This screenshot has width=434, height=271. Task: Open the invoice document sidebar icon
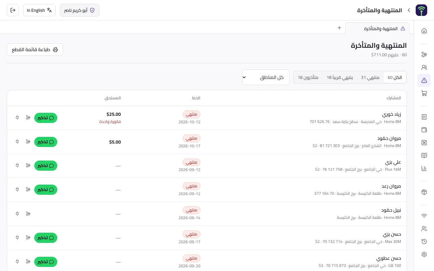click(424, 117)
